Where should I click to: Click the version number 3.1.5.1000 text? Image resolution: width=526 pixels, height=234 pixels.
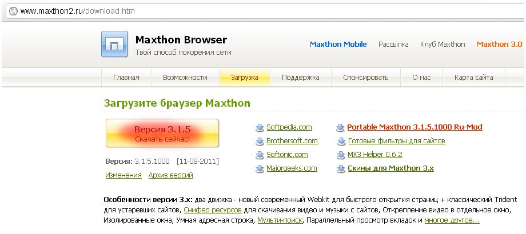coord(152,162)
